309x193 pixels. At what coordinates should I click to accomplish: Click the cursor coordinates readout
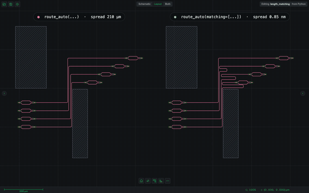pos(275,190)
